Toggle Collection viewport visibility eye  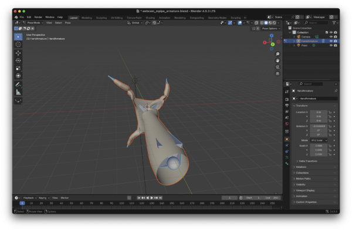click(331, 32)
